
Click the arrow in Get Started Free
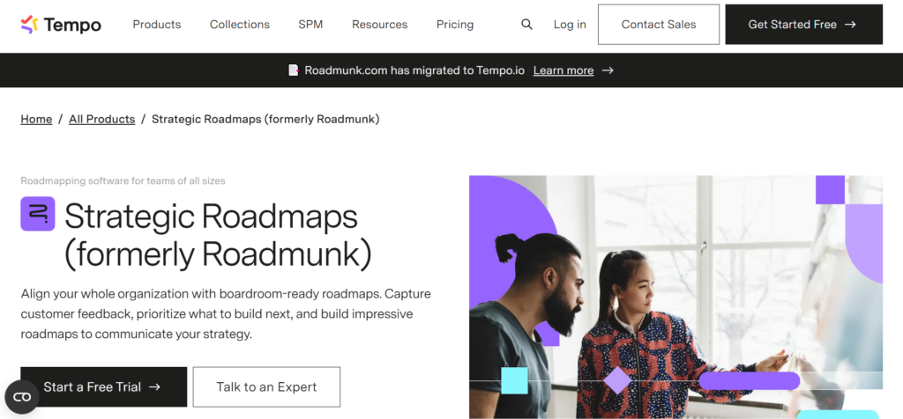pos(850,25)
